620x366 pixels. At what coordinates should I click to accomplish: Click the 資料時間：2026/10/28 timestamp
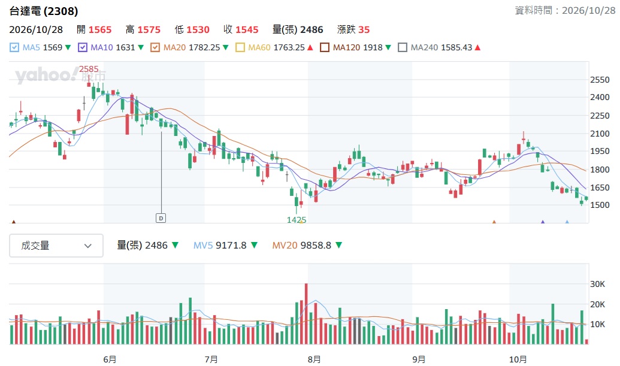(565, 10)
